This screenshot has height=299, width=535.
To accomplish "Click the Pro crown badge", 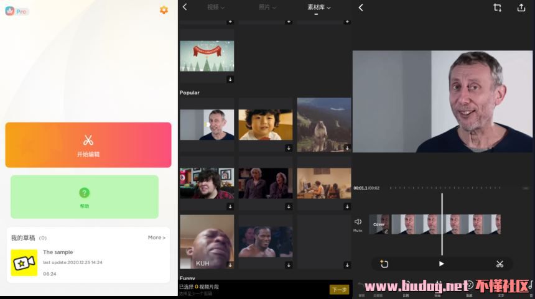I will (x=17, y=11).
